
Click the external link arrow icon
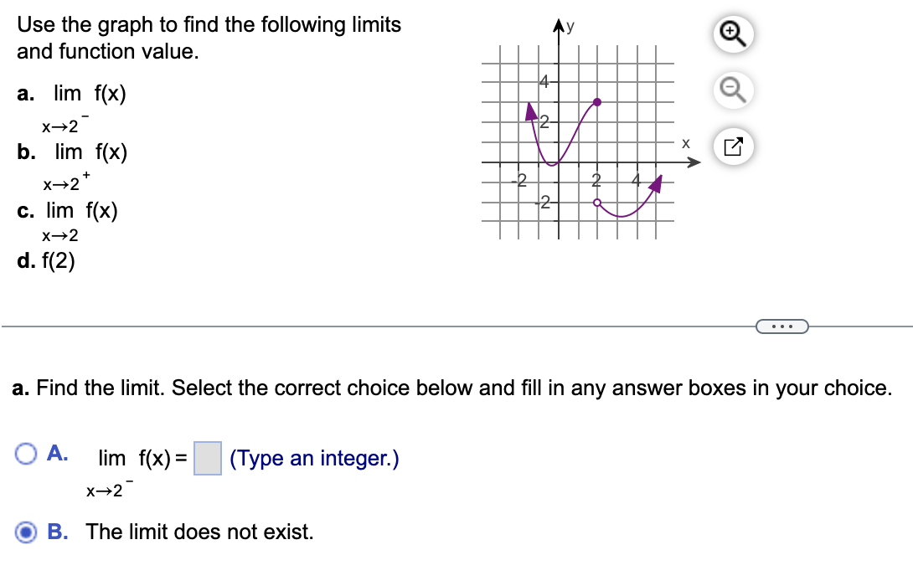click(732, 146)
